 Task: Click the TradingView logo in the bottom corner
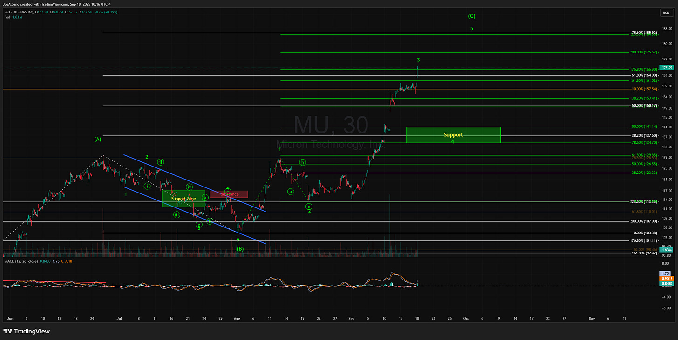tap(27, 331)
